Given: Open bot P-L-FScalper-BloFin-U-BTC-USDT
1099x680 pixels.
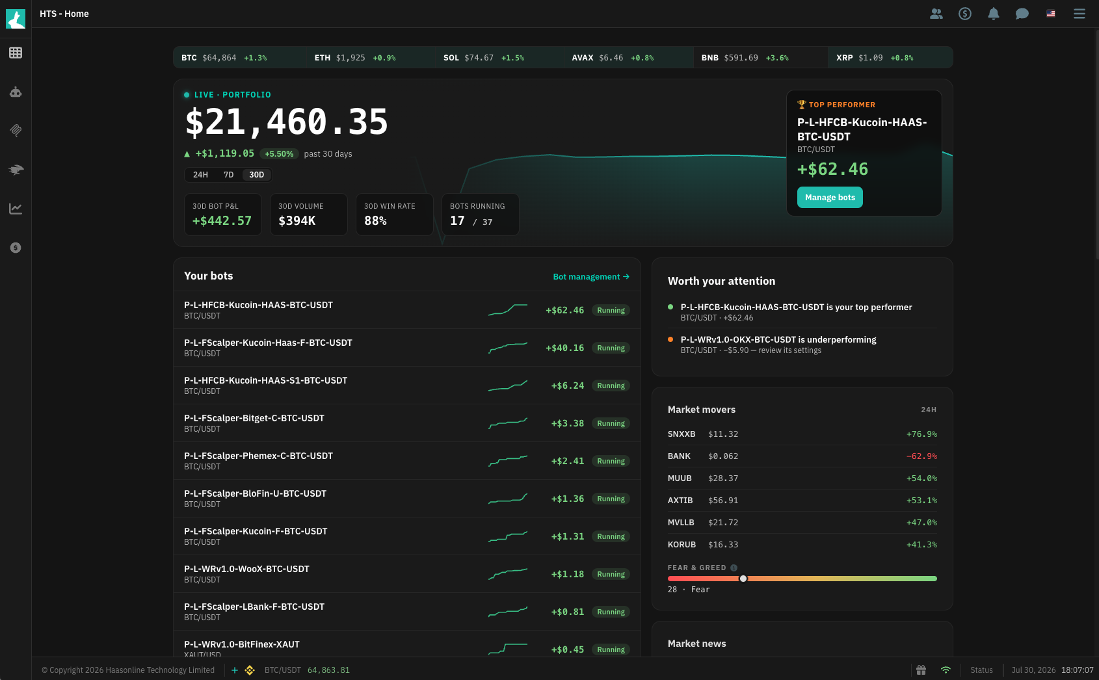Looking at the screenshot, I should (x=407, y=499).
